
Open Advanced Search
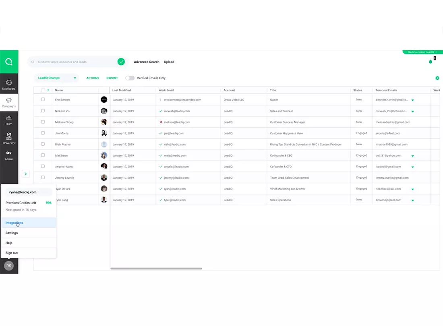point(146,62)
